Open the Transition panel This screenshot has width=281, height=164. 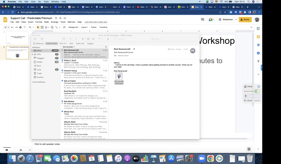point(103,27)
